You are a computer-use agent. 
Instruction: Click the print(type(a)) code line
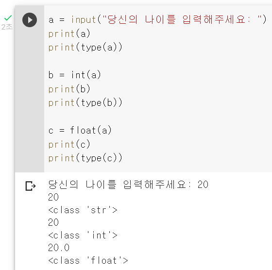(x=85, y=47)
